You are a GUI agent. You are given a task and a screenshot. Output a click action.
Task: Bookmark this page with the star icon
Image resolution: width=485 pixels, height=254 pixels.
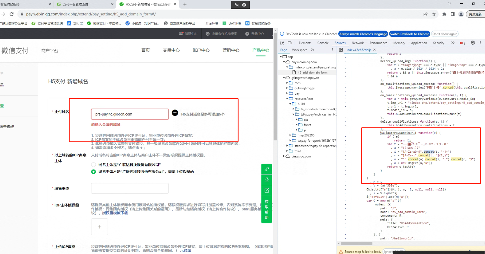(434, 14)
